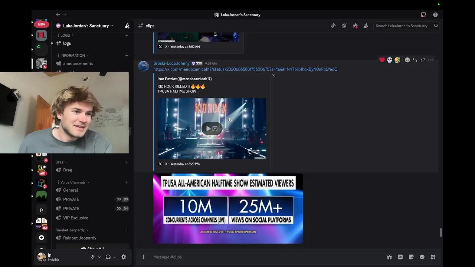This screenshot has width=475, height=267.
Task: Open notification settings bell icon
Action: [x=344, y=26]
